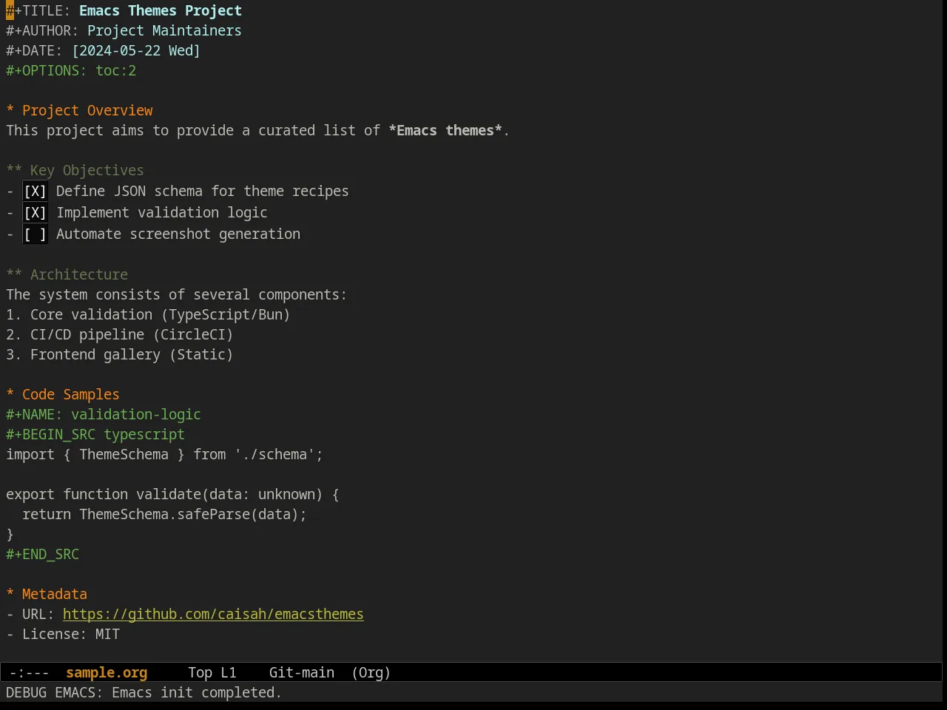The width and height of the screenshot is (947, 710).
Task: Click the date '[2024-05-22 Wed]' timestamp
Action: pyautogui.click(x=136, y=50)
